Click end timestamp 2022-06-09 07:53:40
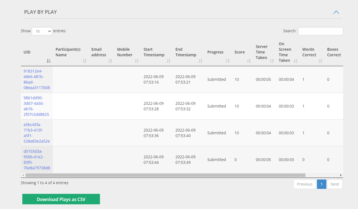The image size is (358, 209). tap(185, 133)
